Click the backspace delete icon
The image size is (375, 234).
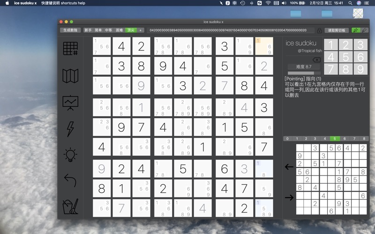point(316,60)
